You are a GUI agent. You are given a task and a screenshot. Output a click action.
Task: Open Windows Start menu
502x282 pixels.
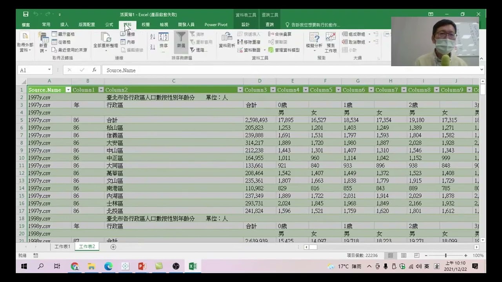24,266
